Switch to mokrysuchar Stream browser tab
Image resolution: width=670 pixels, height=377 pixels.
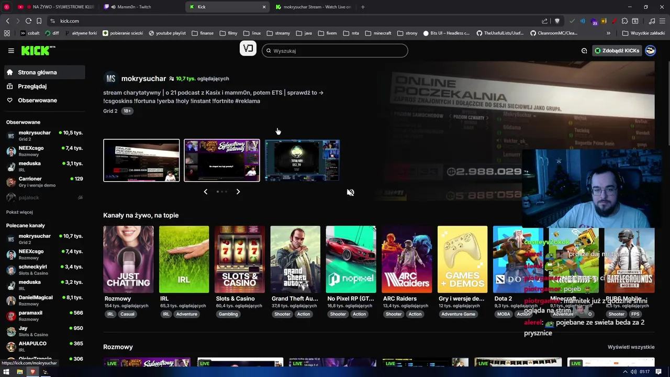(313, 7)
